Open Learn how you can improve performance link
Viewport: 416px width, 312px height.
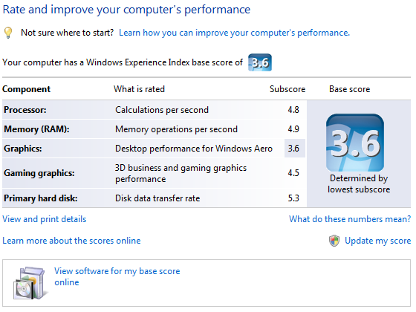234,33
